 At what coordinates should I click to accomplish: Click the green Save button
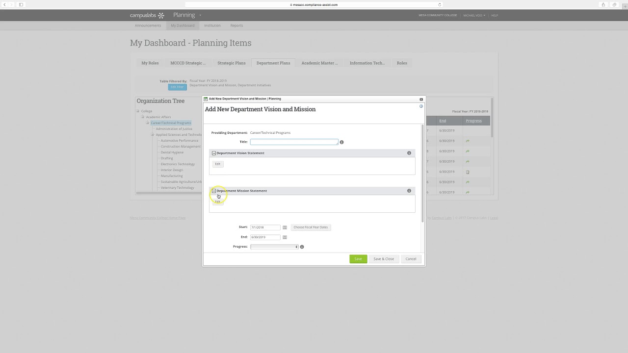358,259
